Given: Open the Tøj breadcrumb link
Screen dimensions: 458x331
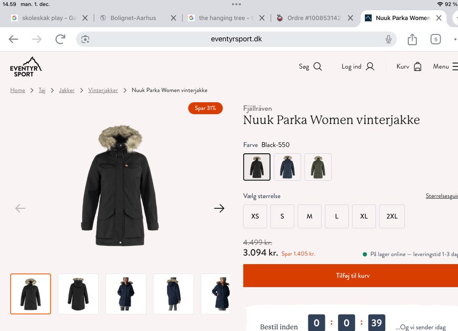Looking at the screenshot, I should tap(42, 90).
